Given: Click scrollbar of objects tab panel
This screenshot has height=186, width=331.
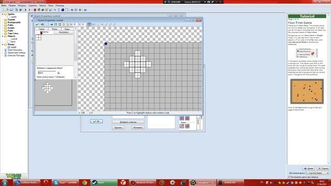Looking at the screenshot, I should tap(76, 53).
